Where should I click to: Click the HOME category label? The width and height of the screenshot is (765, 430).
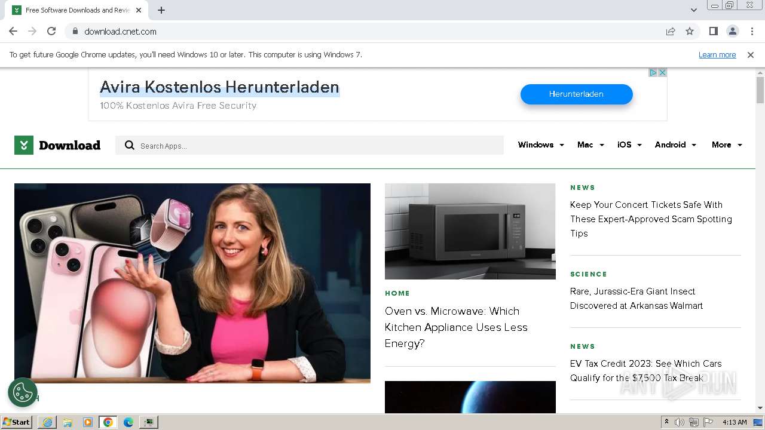click(397, 293)
